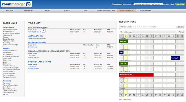186x102 pixels.
Task: Click the red Maintenance booking bar
Action: coord(136,75)
